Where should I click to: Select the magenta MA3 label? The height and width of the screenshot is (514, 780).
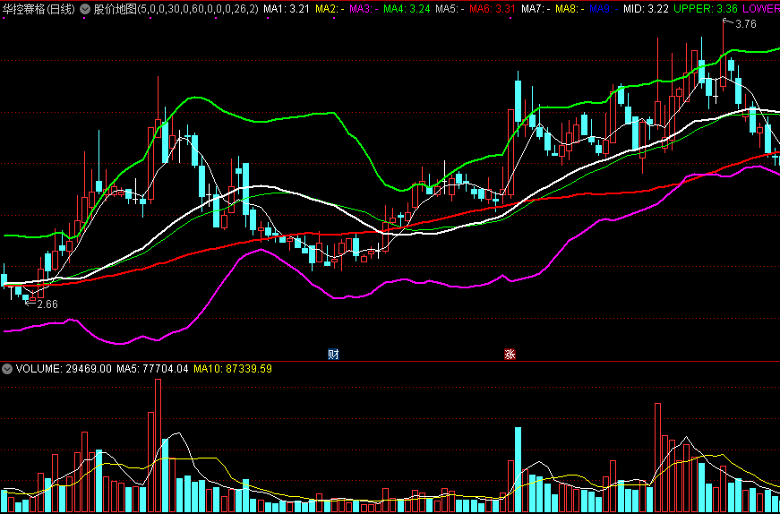click(x=365, y=9)
